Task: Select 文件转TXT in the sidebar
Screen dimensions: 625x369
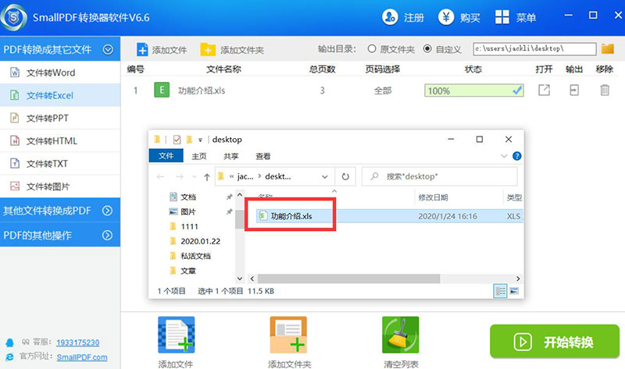Action: tap(60, 163)
